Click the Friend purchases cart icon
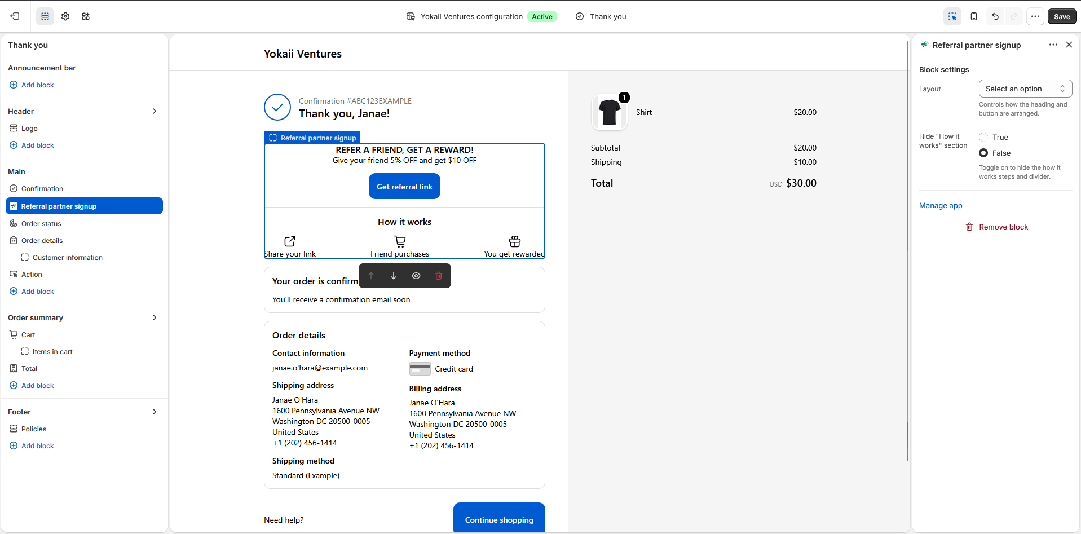 tap(400, 241)
